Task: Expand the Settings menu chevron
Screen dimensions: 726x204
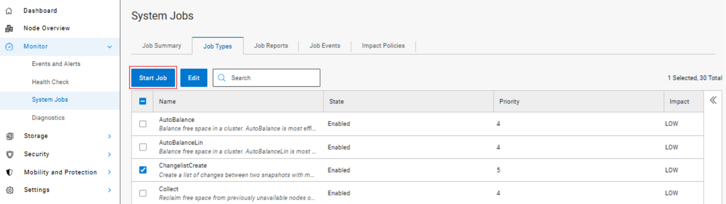Action: [110, 190]
